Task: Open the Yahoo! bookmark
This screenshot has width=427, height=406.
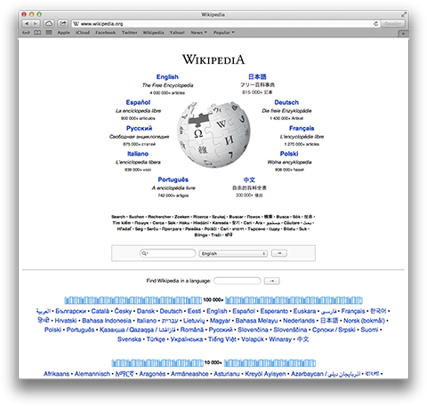Action: pos(177,33)
